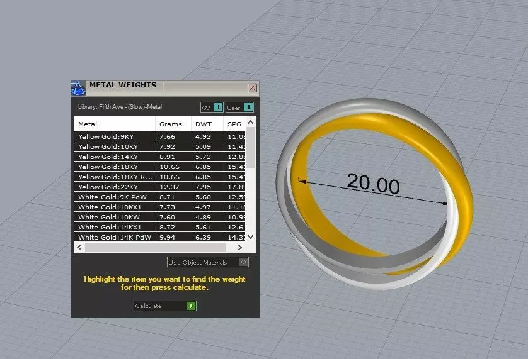Click the Metal Weights title bar
The height and width of the screenshot is (359, 528).
165,89
